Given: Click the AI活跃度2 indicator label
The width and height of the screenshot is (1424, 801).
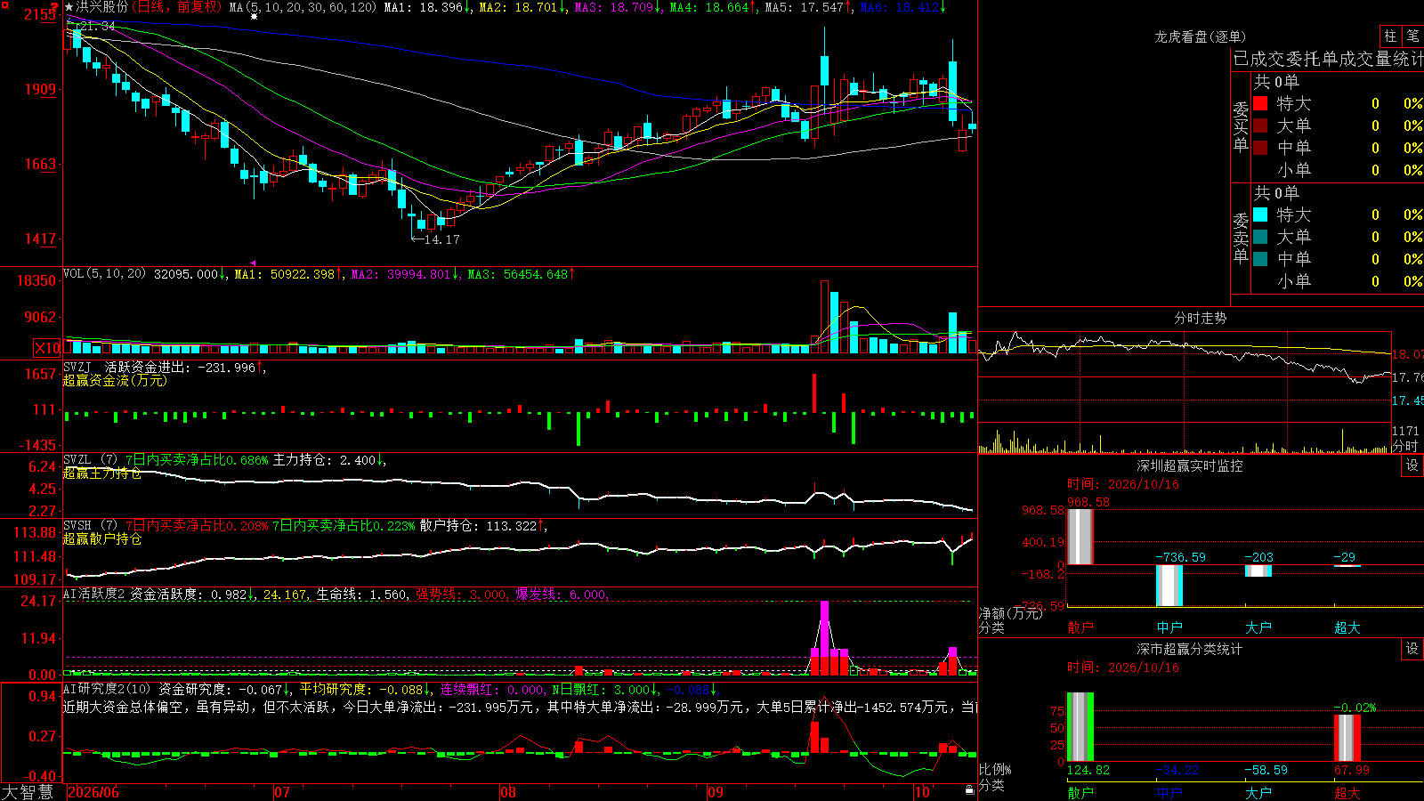Looking at the screenshot, I should [x=94, y=594].
